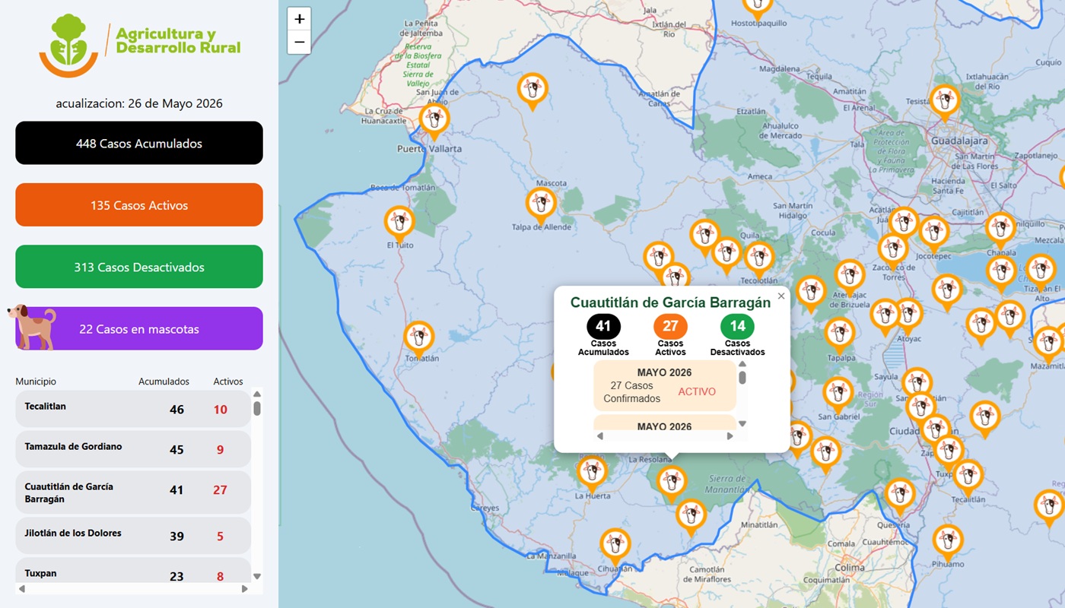Click the municipality list vertical scrollbar thumb
Viewport: 1065px width, 608px height.
pos(257,408)
